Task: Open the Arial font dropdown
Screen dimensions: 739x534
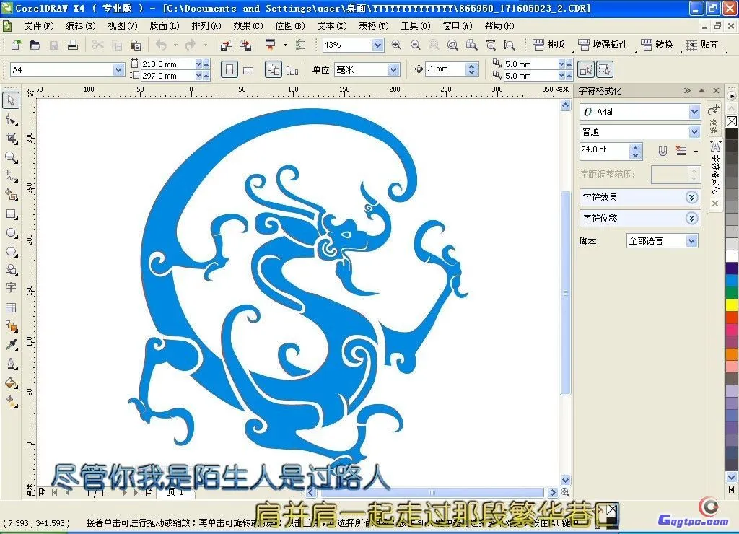Action: click(x=694, y=112)
